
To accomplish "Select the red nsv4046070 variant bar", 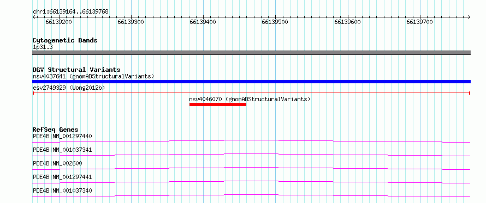I will tap(217, 104).
